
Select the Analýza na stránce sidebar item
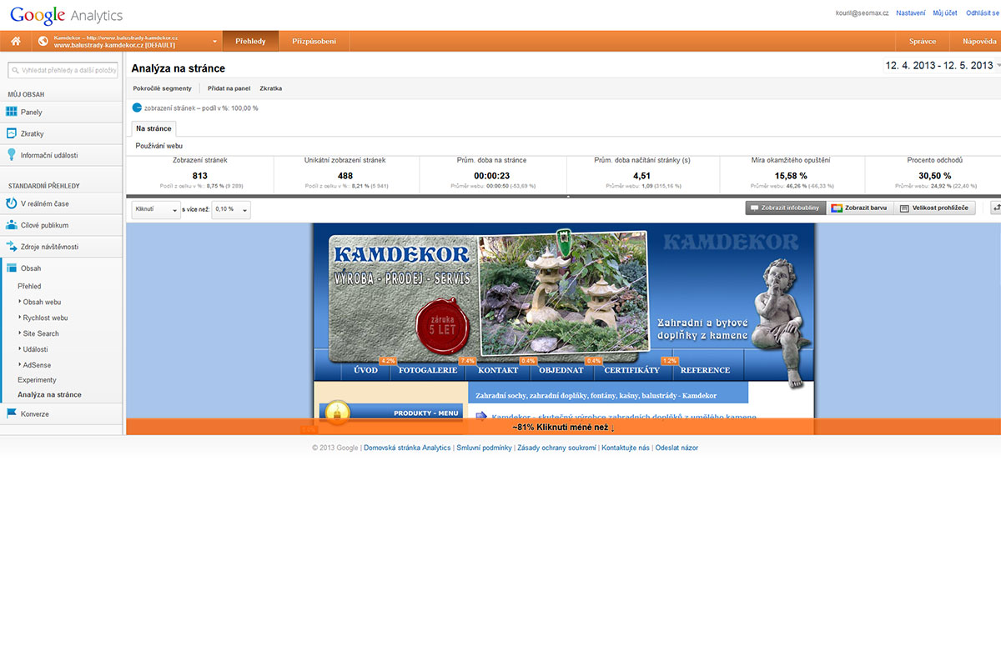[49, 395]
